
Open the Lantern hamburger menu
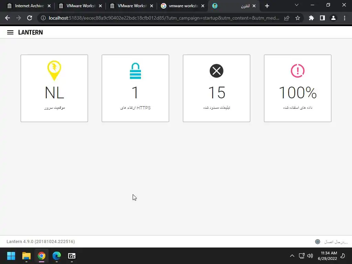tap(10, 32)
